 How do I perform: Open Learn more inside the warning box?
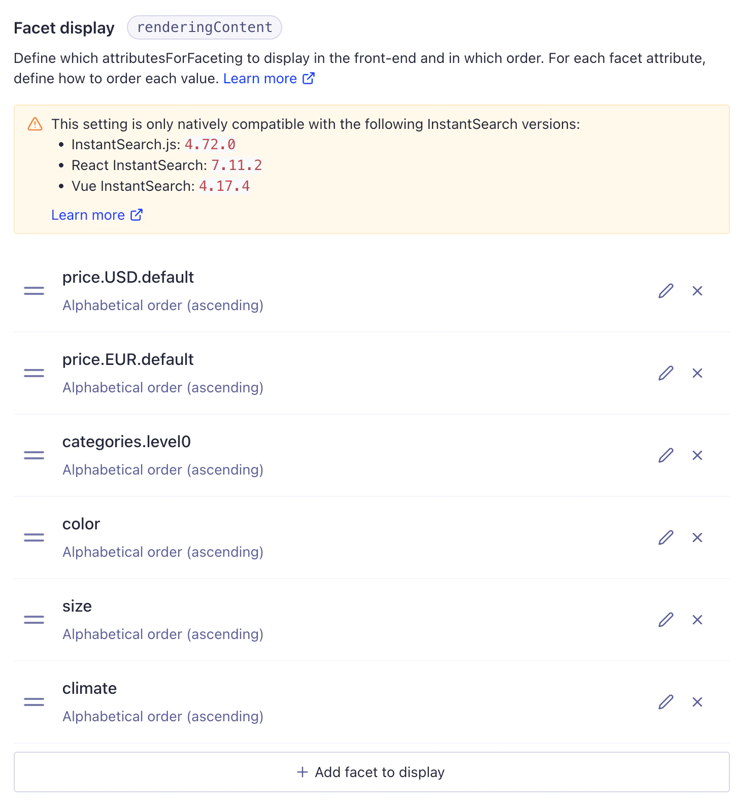pyautogui.click(x=87, y=215)
